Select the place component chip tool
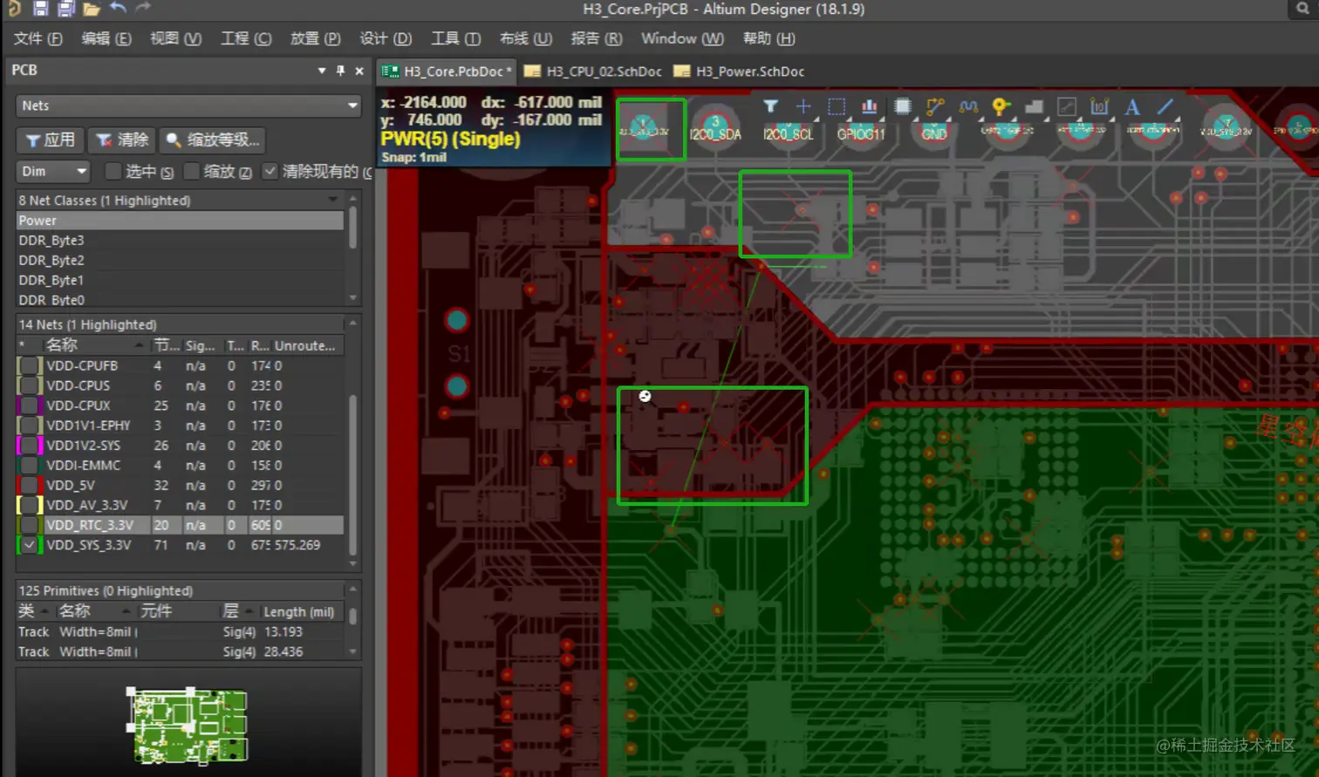Image resolution: width=1319 pixels, height=777 pixels. (x=903, y=107)
